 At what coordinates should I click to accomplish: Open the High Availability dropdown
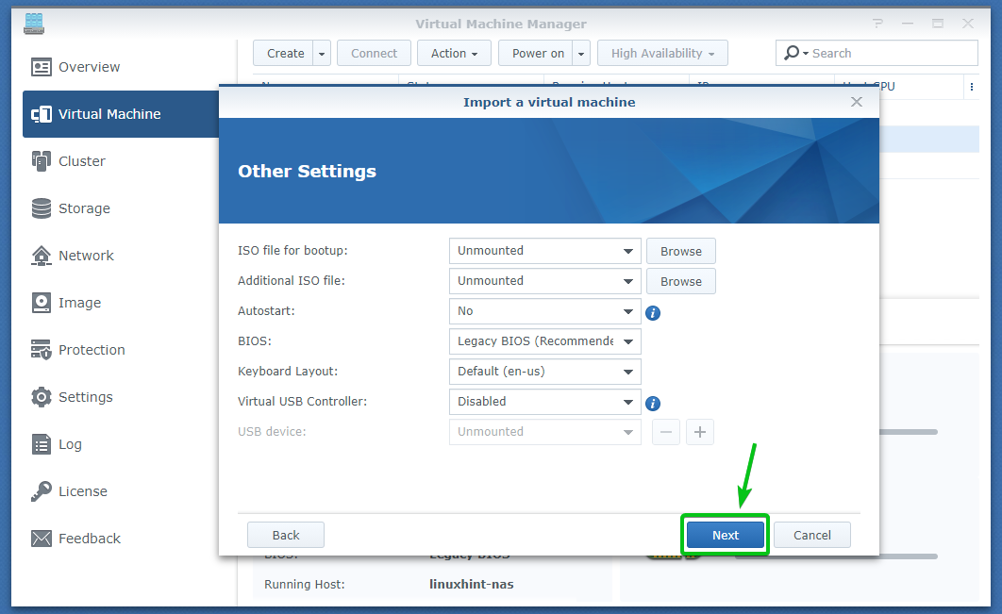click(x=662, y=53)
